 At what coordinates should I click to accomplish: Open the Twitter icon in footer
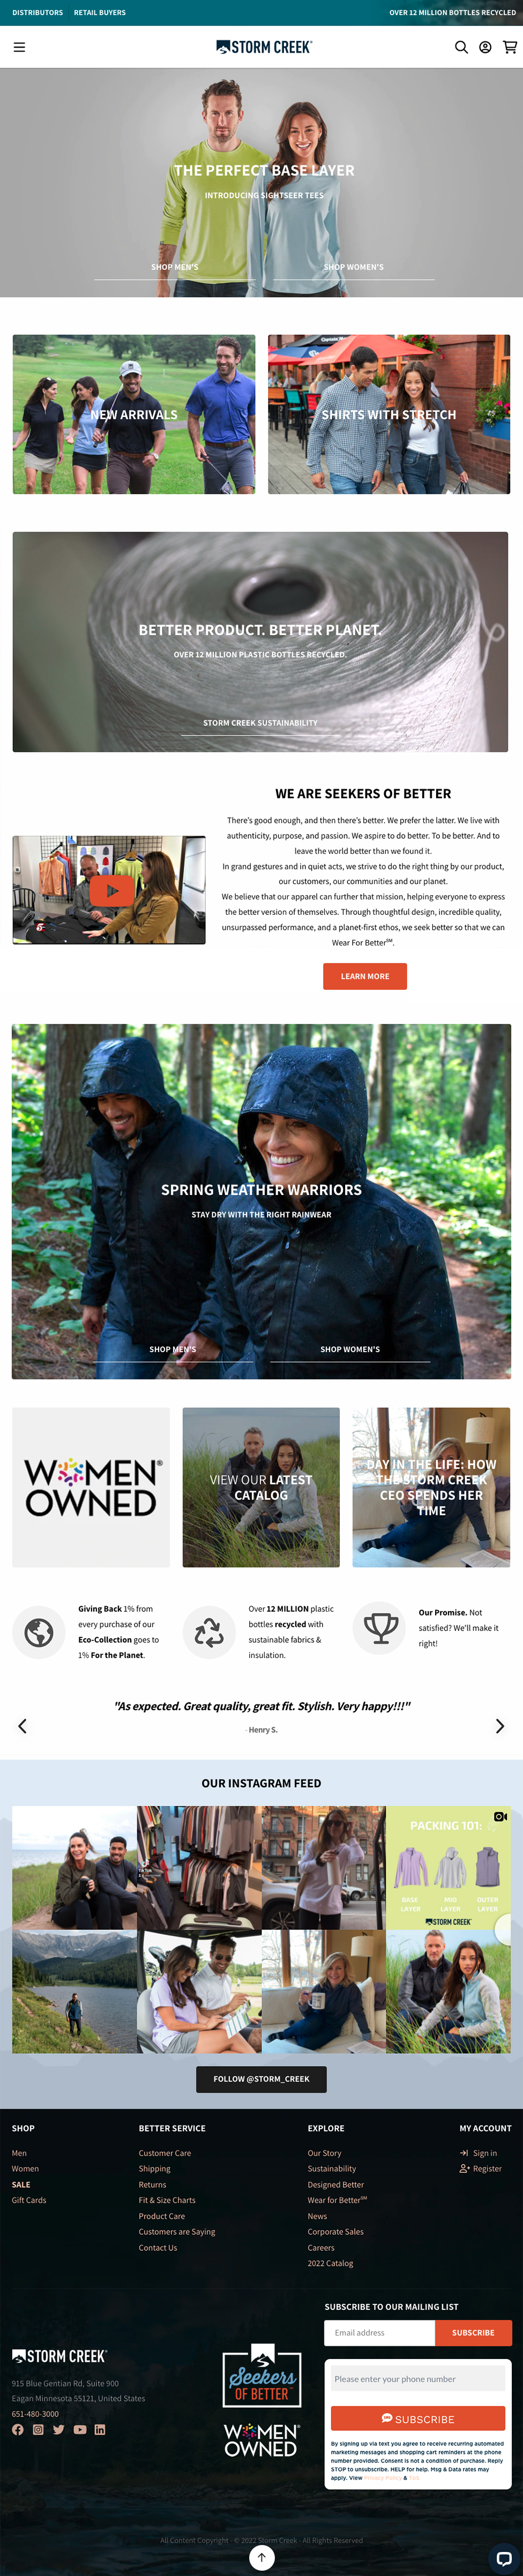tap(58, 2429)
